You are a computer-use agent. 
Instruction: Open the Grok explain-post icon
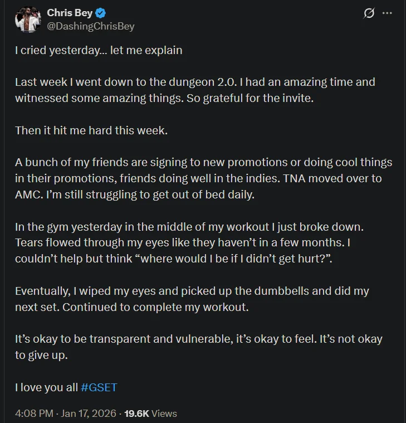(369, 13)
